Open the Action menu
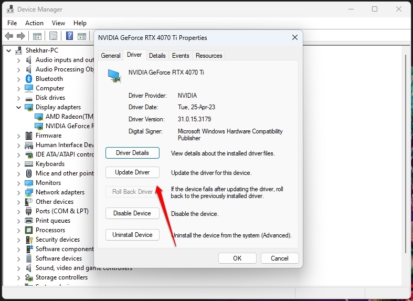The image size is (413, 301). 34,23
